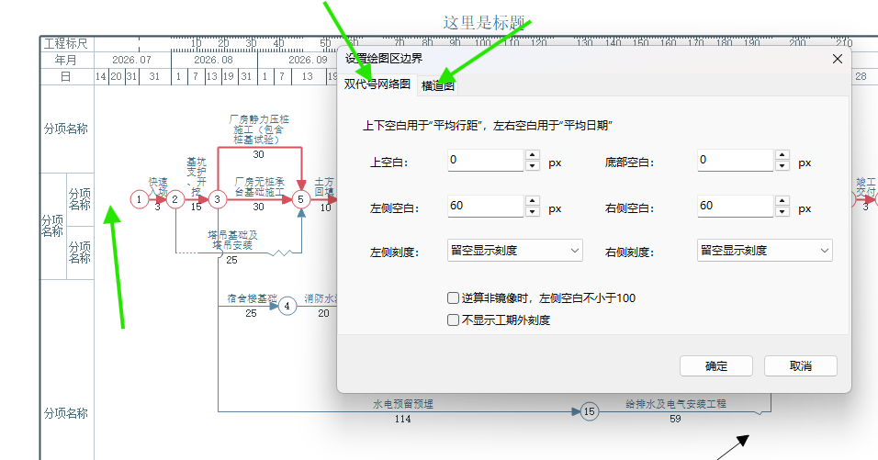This screenshot has width=878, height=460.
Task: Click the 塔吊基础及塔吊安装 task label
Action: [x=233, y=240]
